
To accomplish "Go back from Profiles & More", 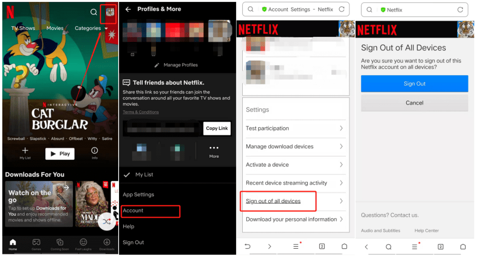I will (x=128, y=9).
